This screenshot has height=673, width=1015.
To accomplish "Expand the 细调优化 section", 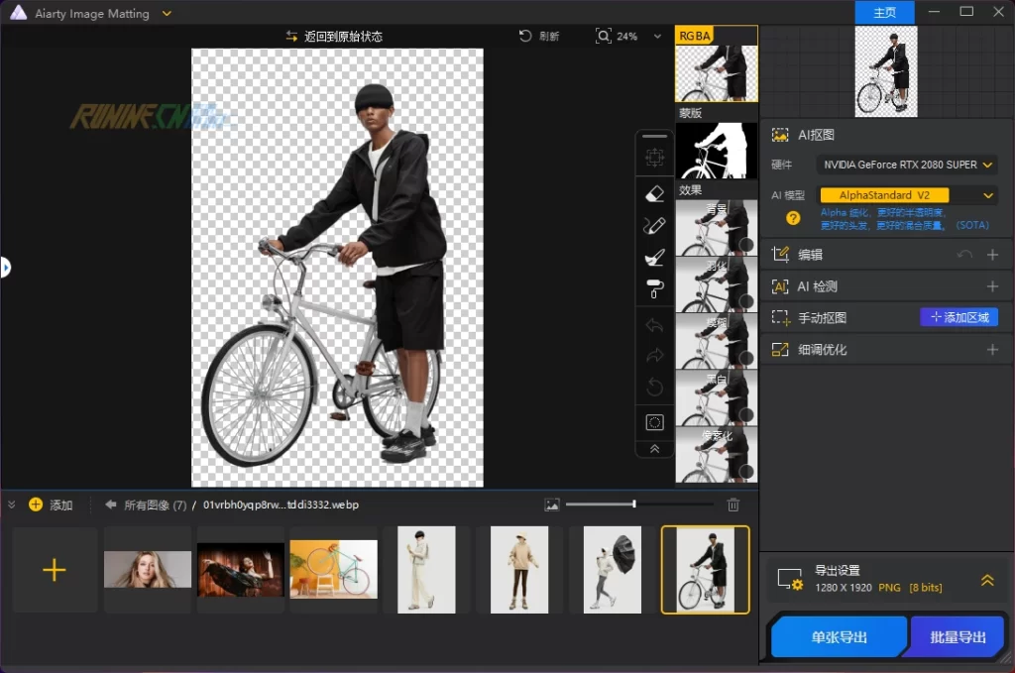I will (992, 350).
